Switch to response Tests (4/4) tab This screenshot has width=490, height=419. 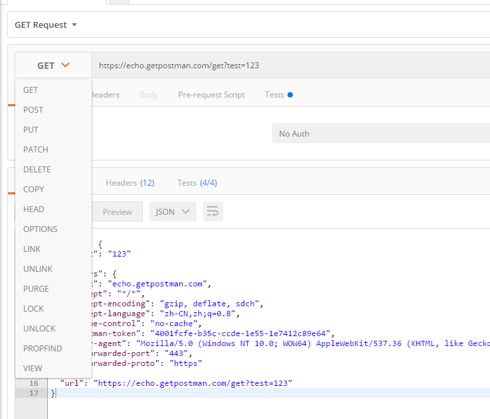point(197,183)
